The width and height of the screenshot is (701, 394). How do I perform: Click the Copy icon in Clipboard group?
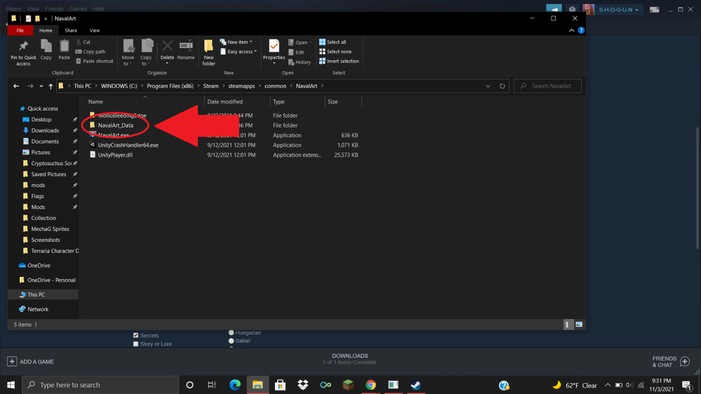point(46,47)
